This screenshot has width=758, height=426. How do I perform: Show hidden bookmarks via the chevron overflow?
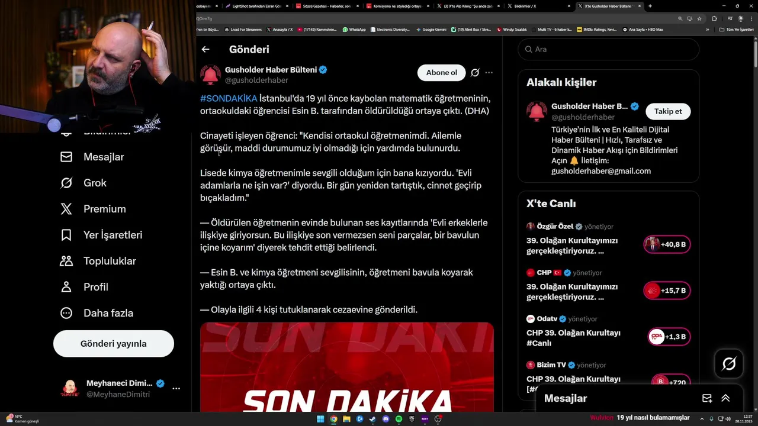click(707, 29)
